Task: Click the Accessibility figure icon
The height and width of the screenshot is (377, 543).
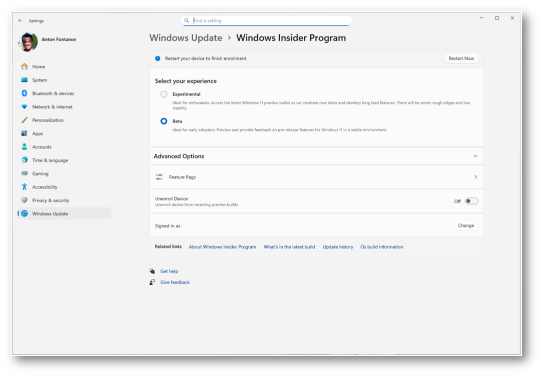Action: click(x=25, y=187)
